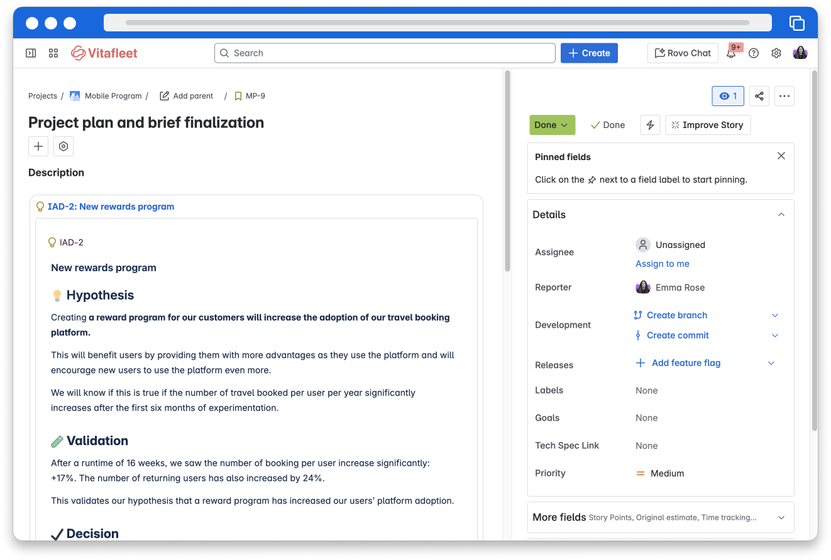Collapse the Details section
The width and height of the screenshot is (831, 560).
tap(781, 215)
